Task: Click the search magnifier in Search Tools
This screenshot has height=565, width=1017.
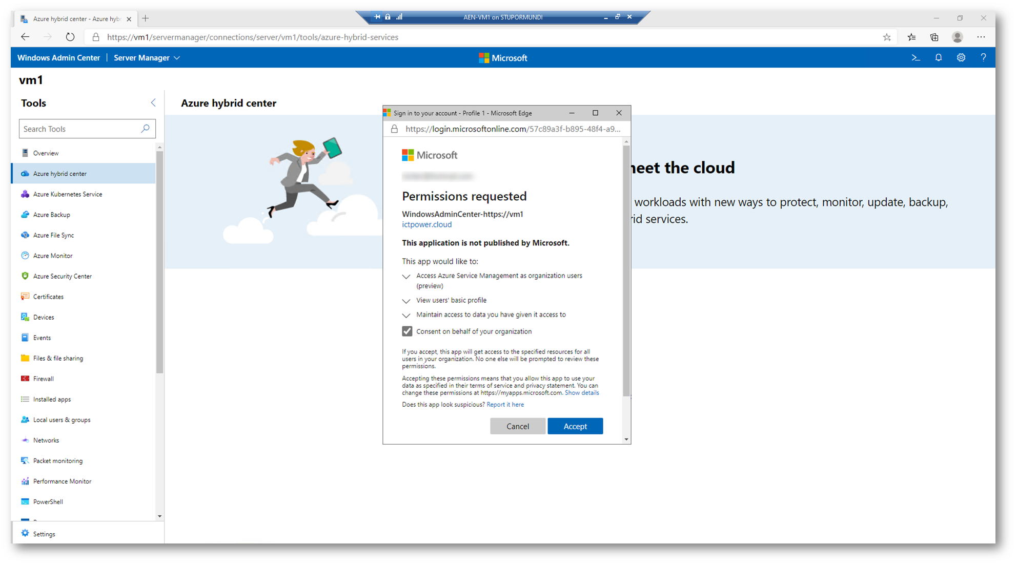Action: click(145, 129)
